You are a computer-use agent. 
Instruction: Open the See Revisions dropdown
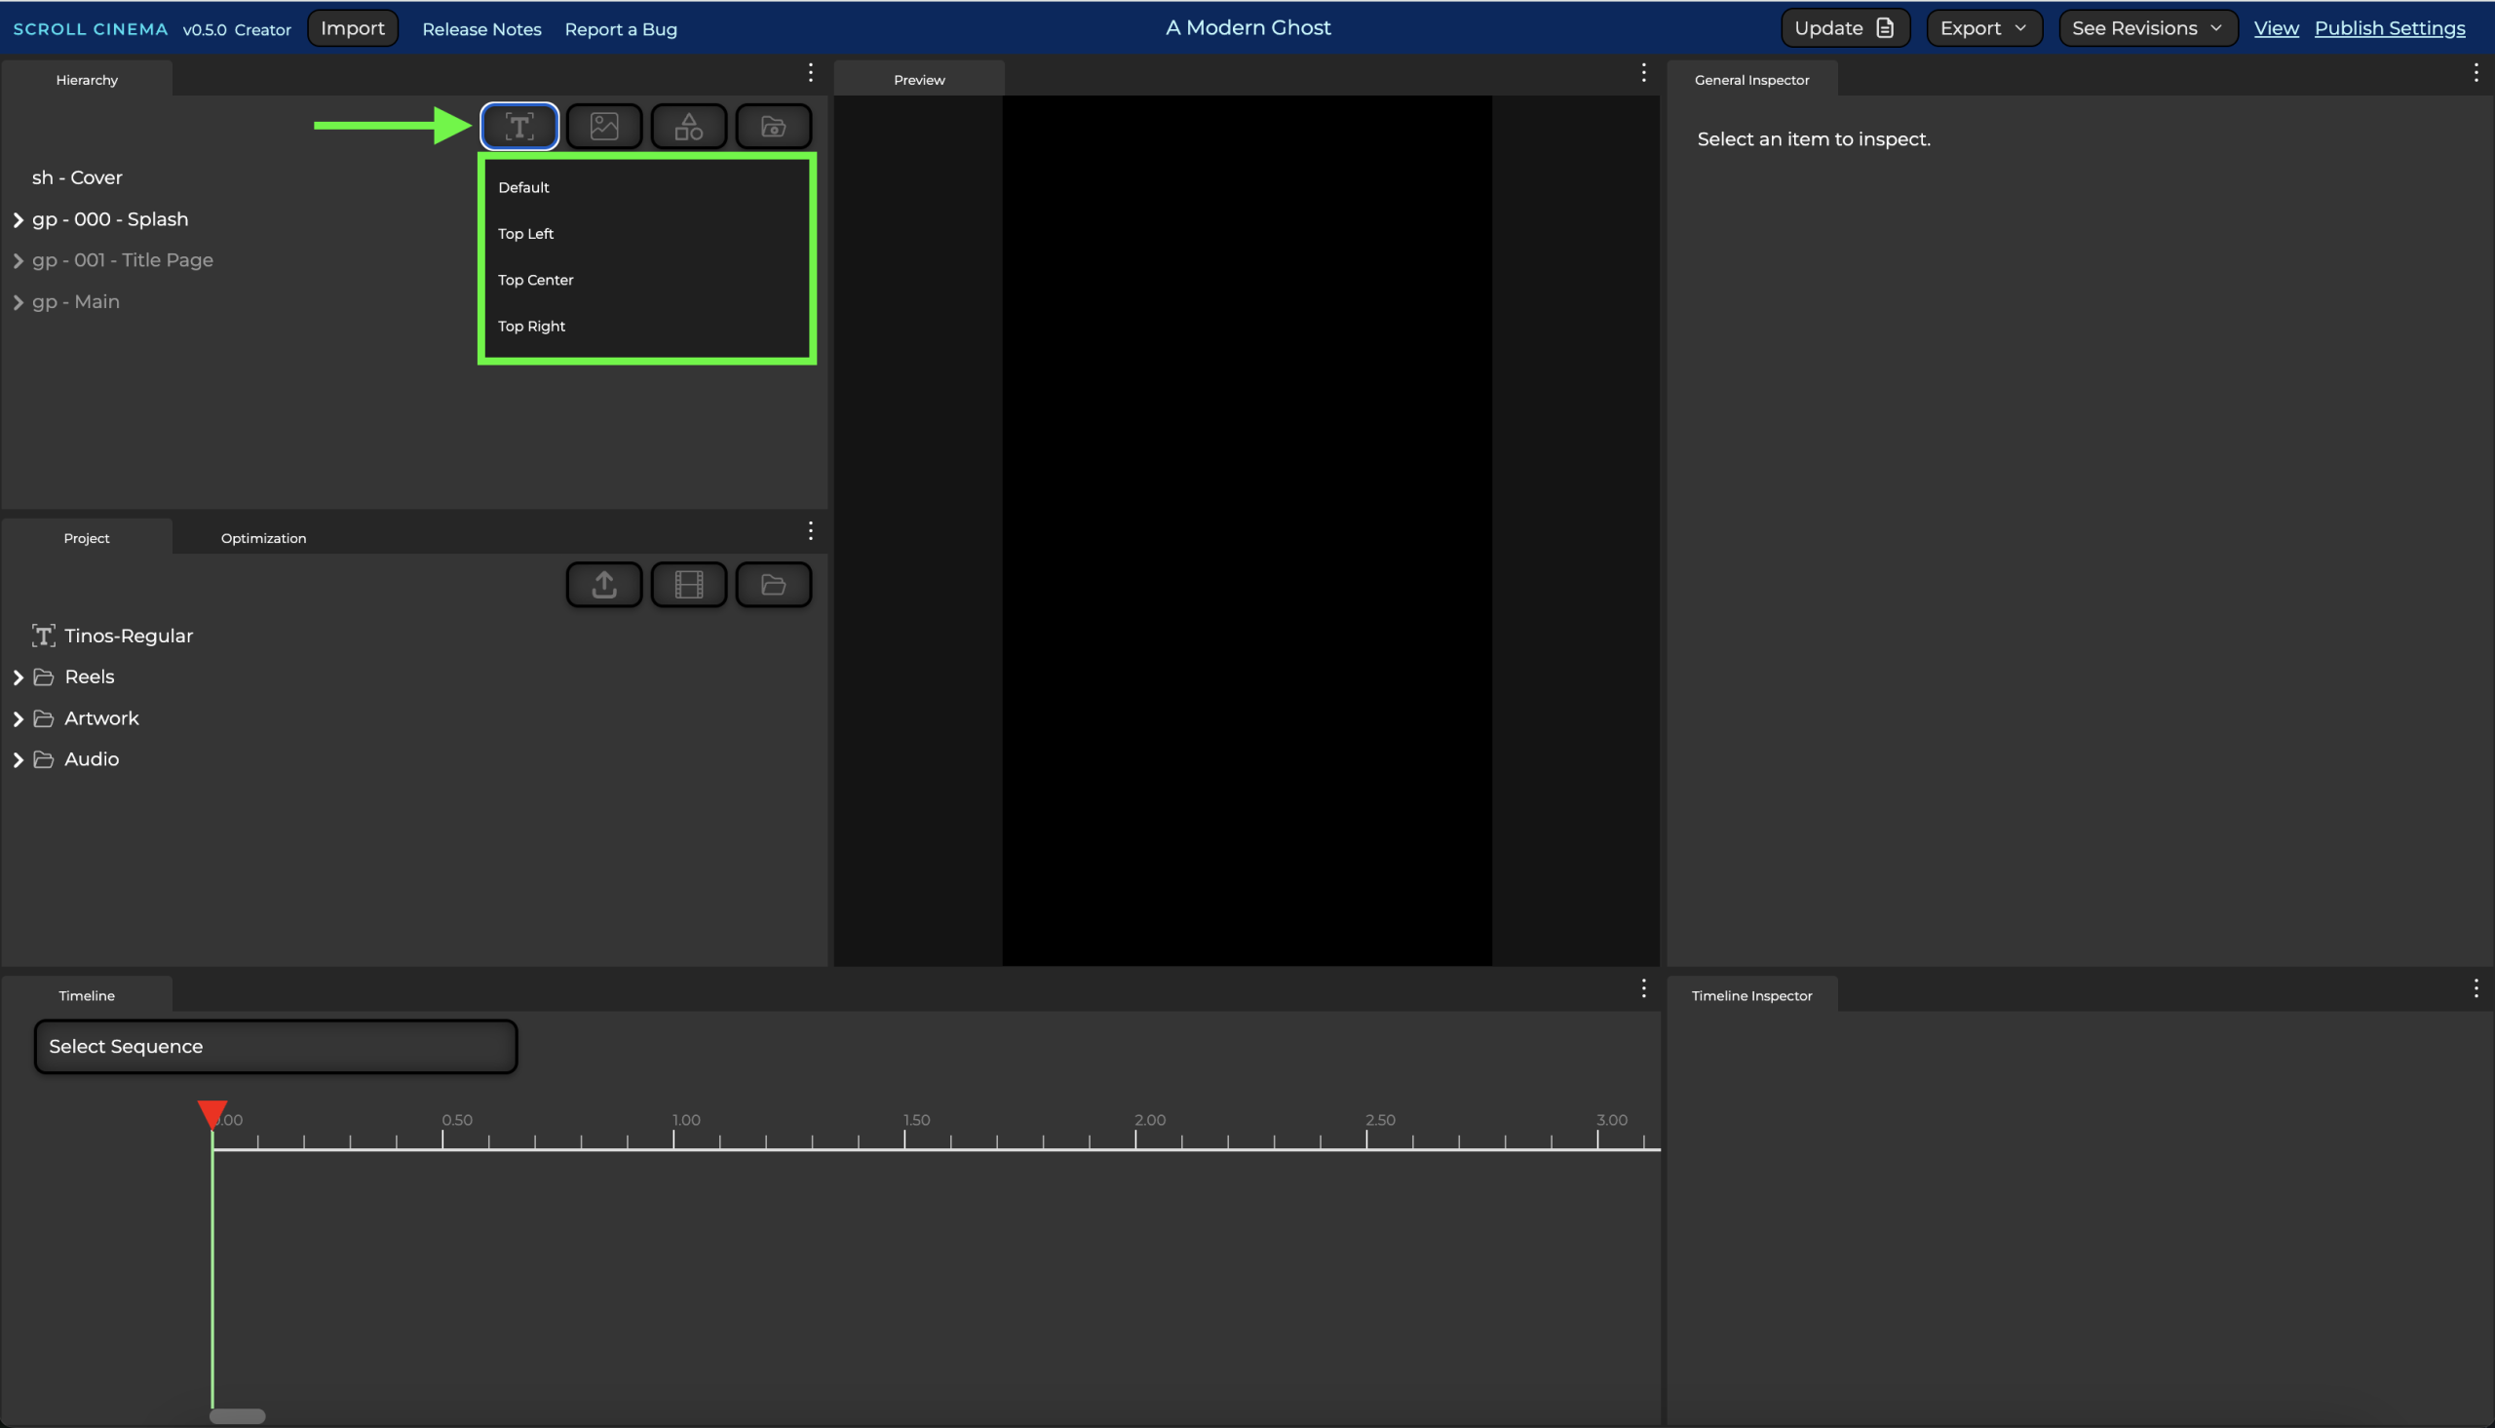point(2147,28)
